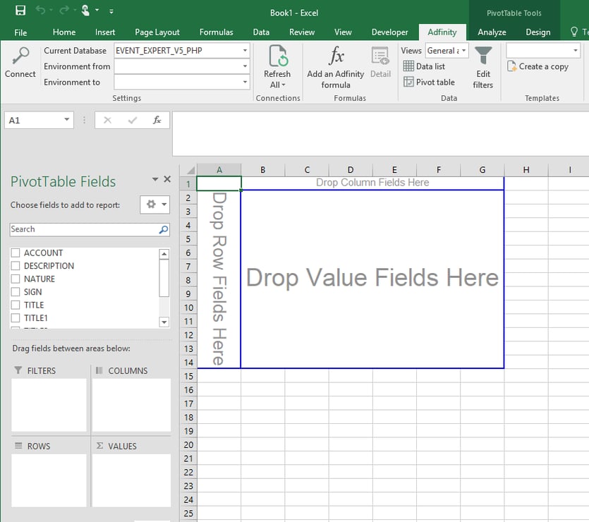The width and height of the screenshot is (589, 522).
Task: Open the Environment from dropdown
Action: (245, 66)
